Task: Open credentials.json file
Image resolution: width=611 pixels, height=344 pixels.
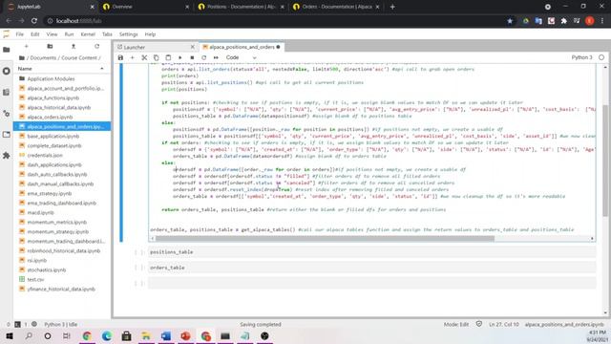Action: (45, 155)
